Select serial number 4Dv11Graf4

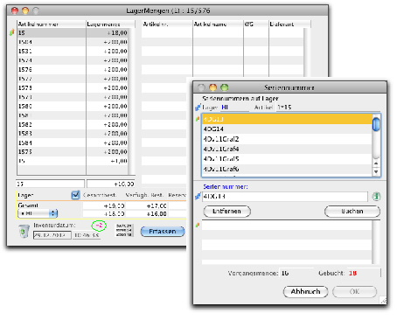[x=287, y=149]
